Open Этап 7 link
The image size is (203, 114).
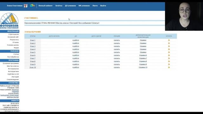33,58
